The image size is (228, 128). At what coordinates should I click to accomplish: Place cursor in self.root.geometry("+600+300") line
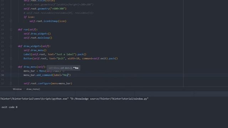45,9
